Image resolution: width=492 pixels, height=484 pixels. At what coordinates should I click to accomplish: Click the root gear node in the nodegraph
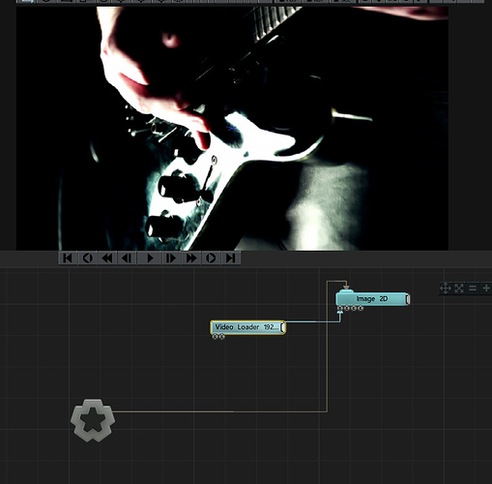[93, 420]
